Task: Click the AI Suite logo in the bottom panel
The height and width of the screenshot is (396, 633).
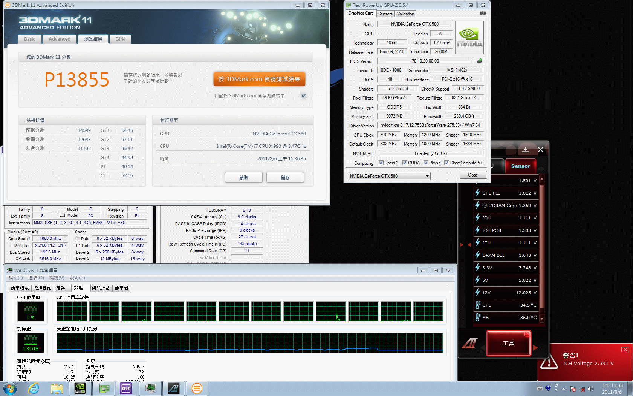Action: (x=469, y=343)
